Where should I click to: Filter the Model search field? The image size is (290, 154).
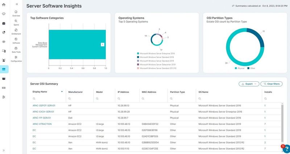[x=104, y=99]
